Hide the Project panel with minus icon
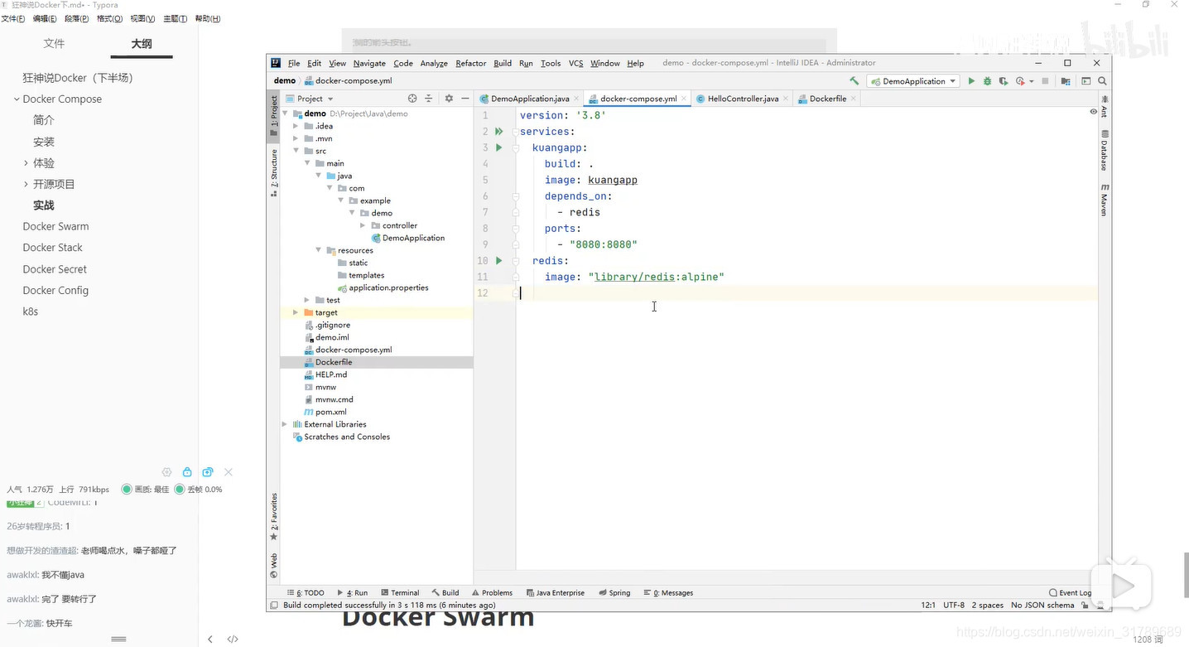 (x=465, y=99)
